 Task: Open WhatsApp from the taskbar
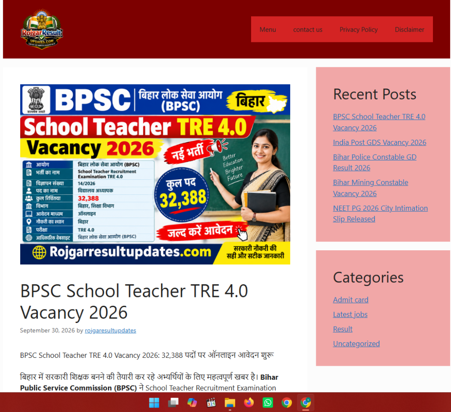tap(268, 402)
